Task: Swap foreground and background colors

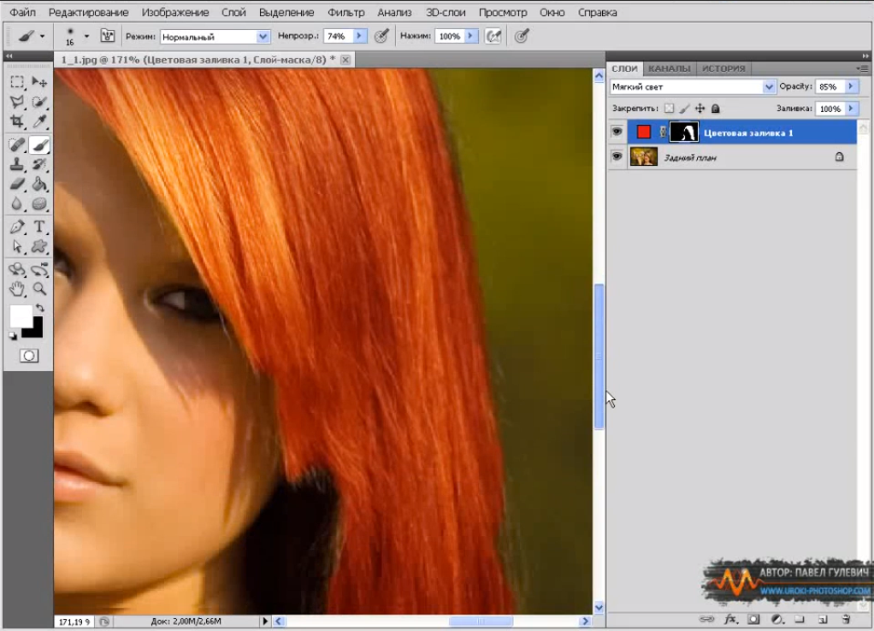Action: coord(39,308)
